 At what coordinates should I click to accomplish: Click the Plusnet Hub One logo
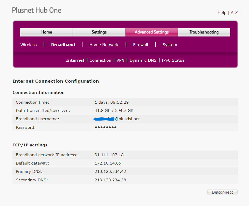click(37, 10)
